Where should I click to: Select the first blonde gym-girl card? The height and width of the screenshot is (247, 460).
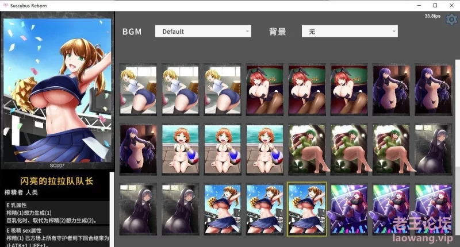pos(138,90)
